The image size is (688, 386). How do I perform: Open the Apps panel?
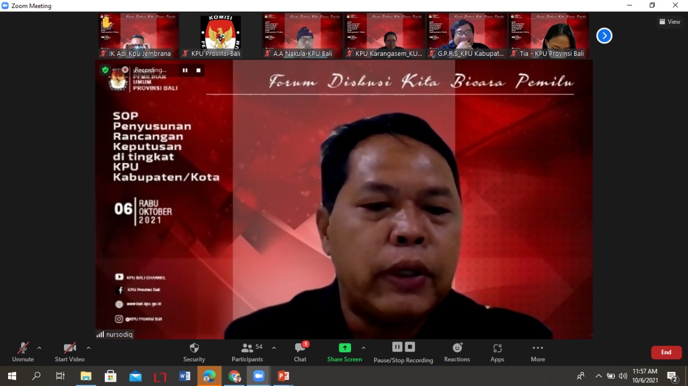pos(497,352)
